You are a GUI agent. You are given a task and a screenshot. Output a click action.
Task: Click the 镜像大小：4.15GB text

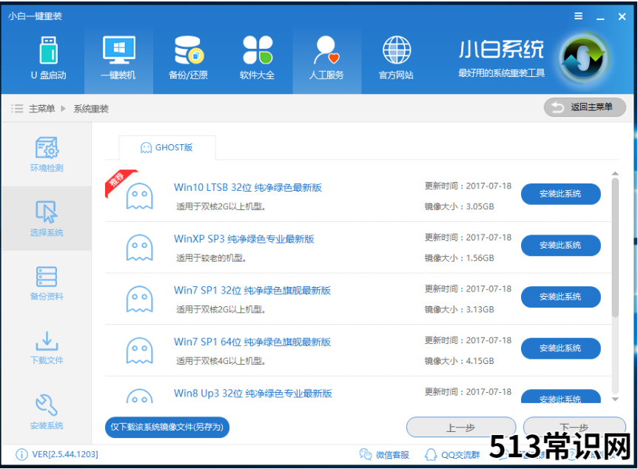click(x=460, y=361)
